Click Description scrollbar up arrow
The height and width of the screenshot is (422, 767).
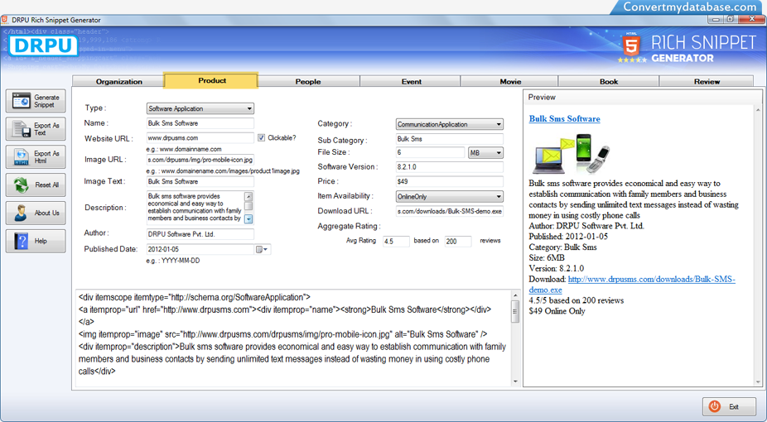pos(248,196)
